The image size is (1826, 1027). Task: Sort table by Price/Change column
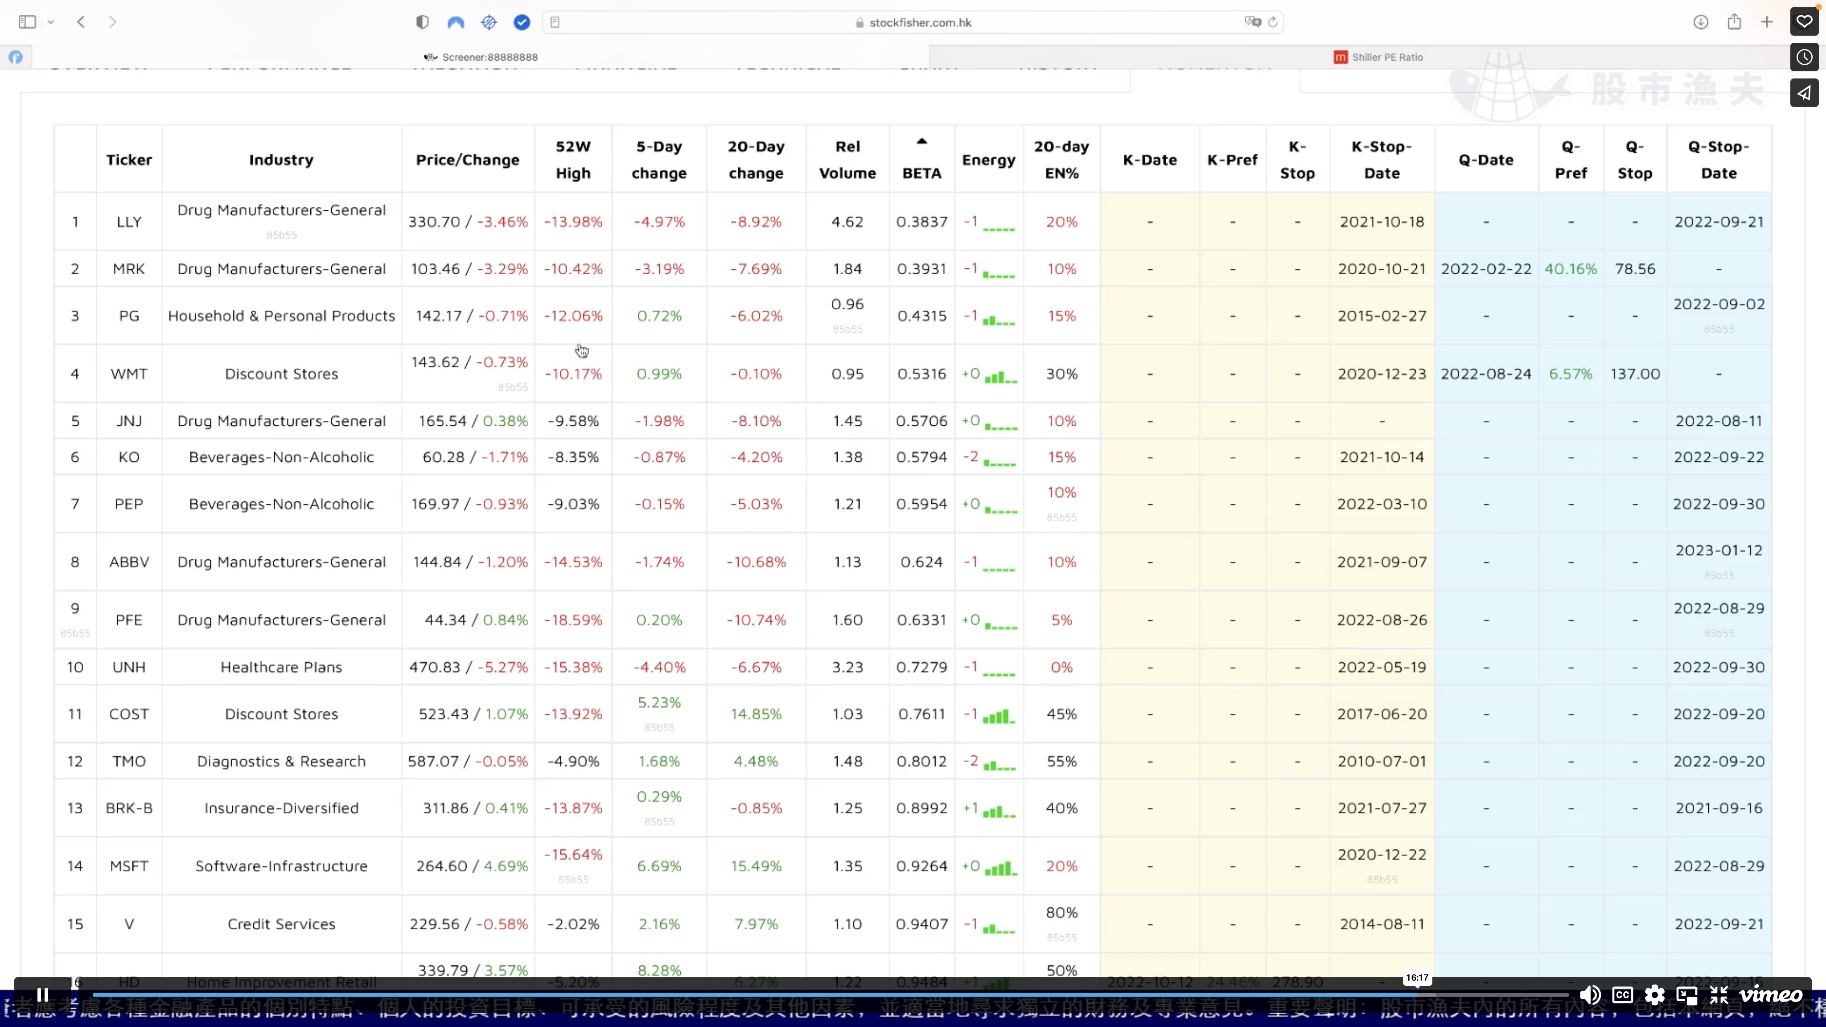pos(468,160)
